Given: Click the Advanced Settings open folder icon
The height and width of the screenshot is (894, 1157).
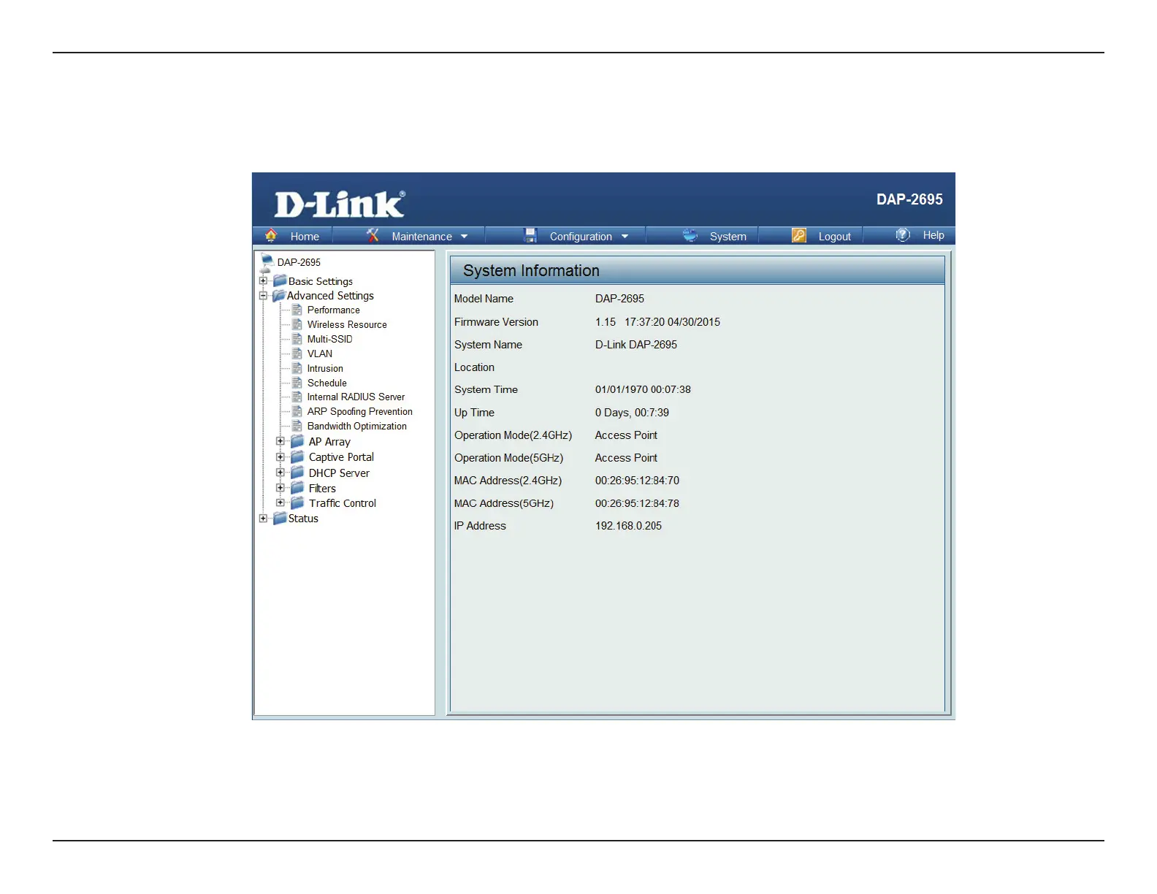Looking at the screenshot, I should click(x=279, y=296).
